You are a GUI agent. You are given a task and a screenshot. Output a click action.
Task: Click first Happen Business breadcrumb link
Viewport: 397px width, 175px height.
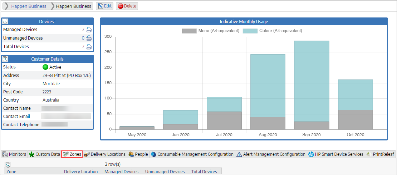29,6
